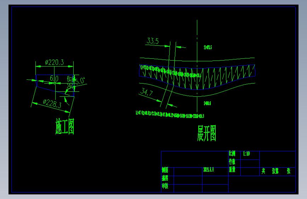Click the 5.0° angle annotation
This screenshot has height=199, width=307.
coord(80,81)
